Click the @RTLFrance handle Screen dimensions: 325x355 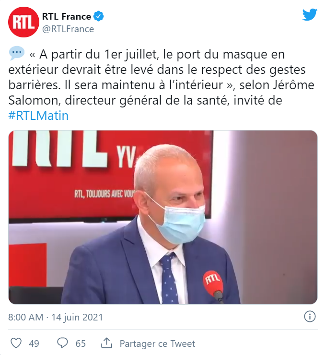click(x=68, y=29)
